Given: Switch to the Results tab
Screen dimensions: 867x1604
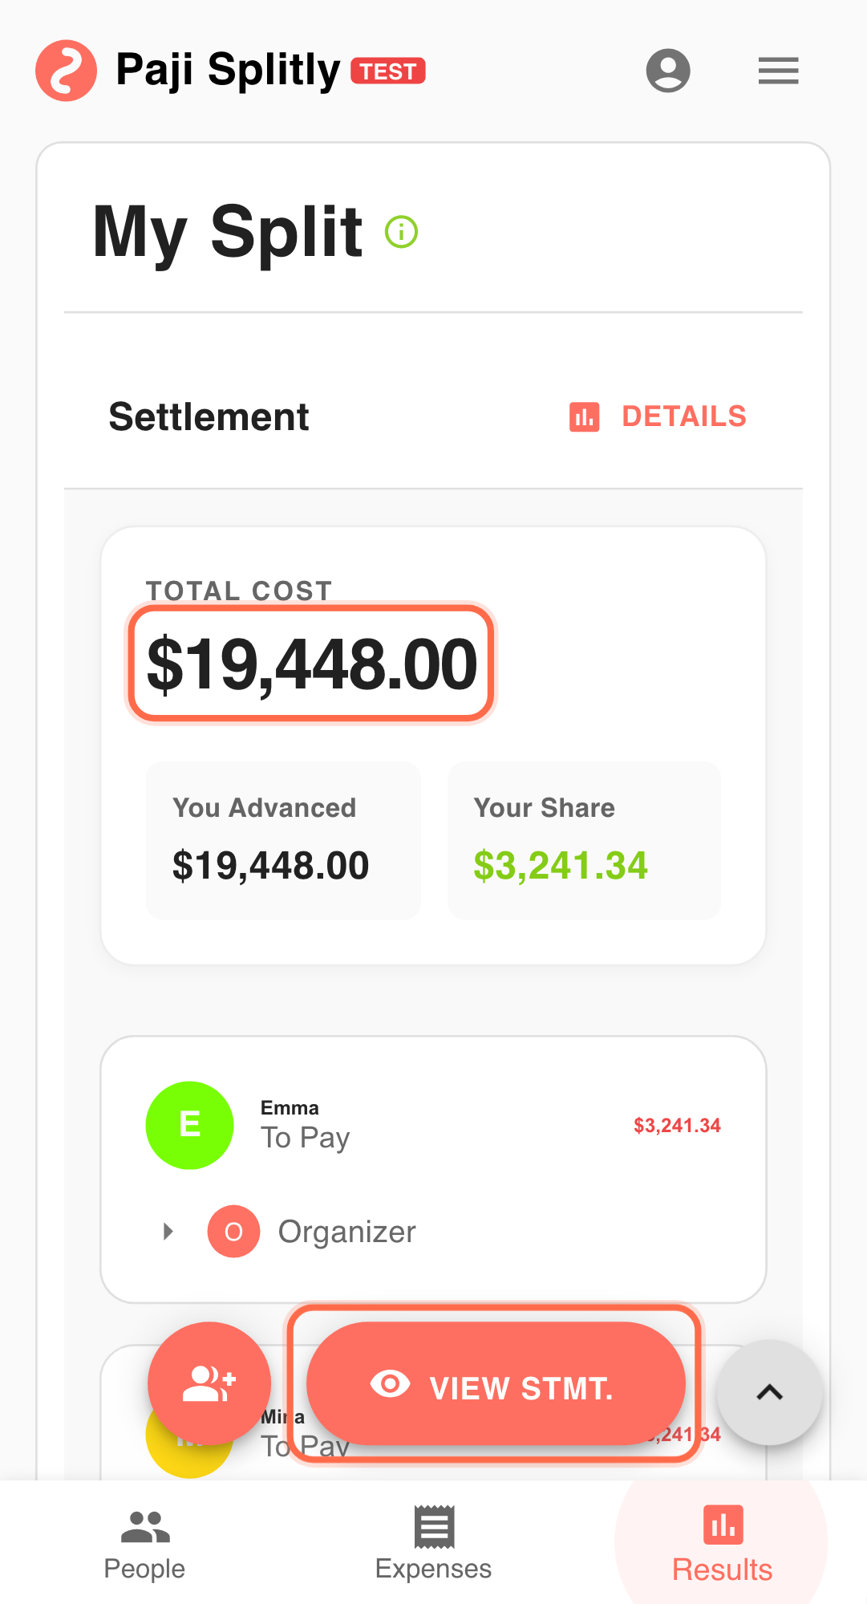Looking at the screenshot, I should click(x=721, y=1545).
